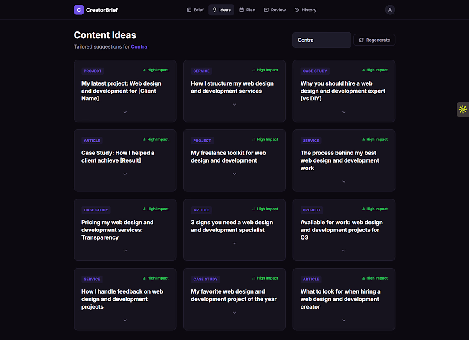Click the Contra platform input field
The width and height of the screenshot is (469, 340).
(x=322, y=40)
